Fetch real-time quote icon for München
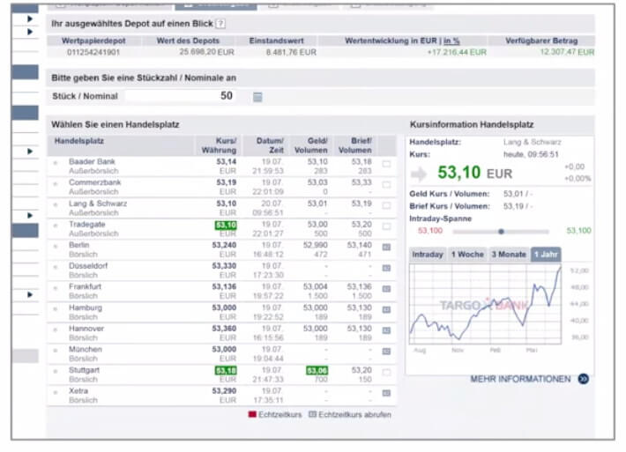Image resolution: width=626 pixels, height=452 pixels. pos(386,352)
